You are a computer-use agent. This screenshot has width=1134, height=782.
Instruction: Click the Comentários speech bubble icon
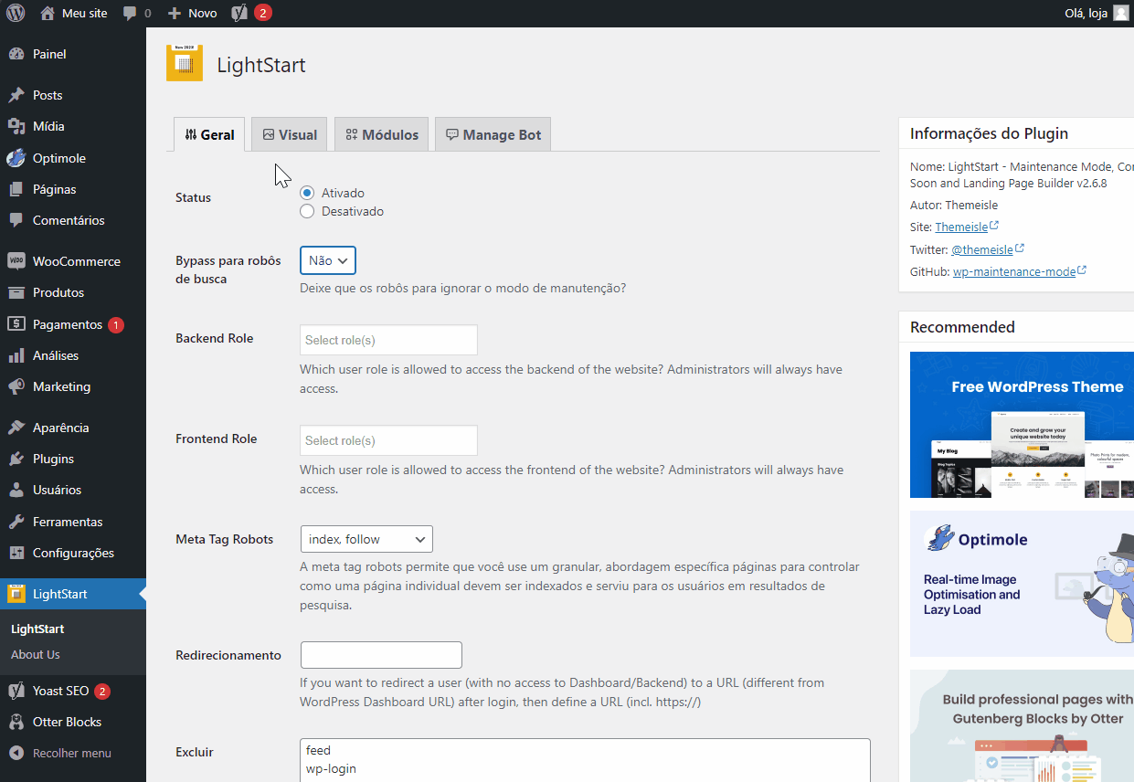[16, 220]
